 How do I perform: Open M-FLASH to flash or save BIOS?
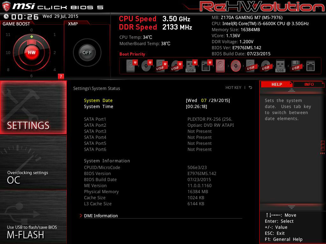33,217
